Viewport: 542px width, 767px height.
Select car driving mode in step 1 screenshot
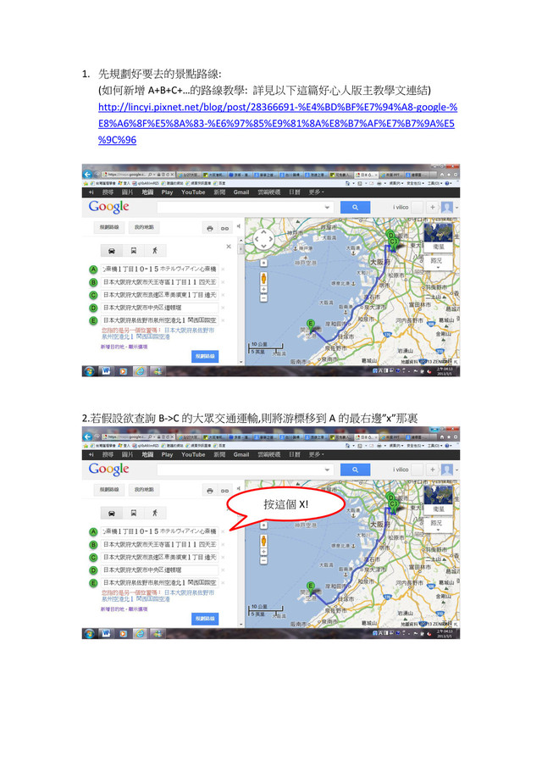pyautogui.click(x=112, y=251)
